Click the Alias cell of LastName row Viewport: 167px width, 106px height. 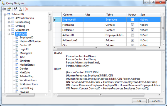click(x=94, y=30)
